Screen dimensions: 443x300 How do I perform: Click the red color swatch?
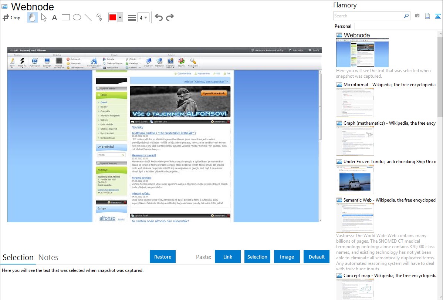112,17
